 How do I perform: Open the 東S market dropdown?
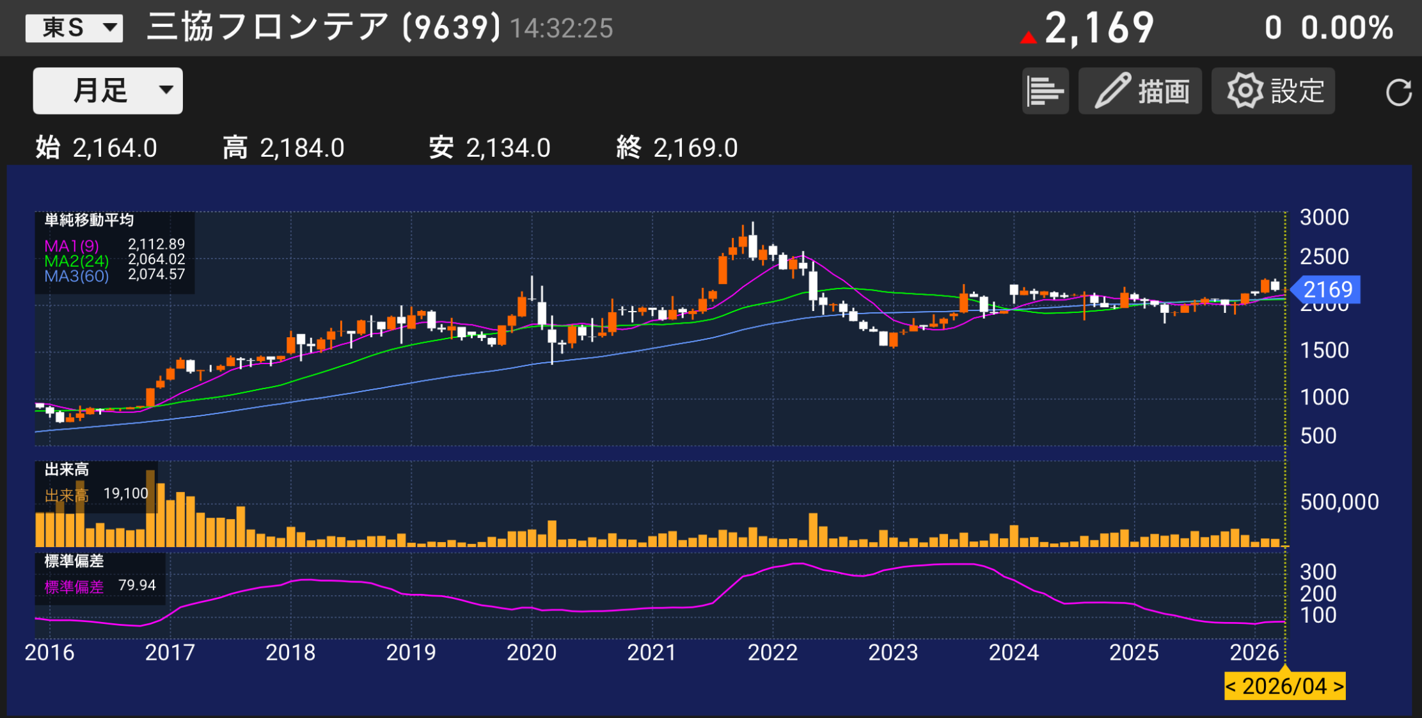[74, 28]
